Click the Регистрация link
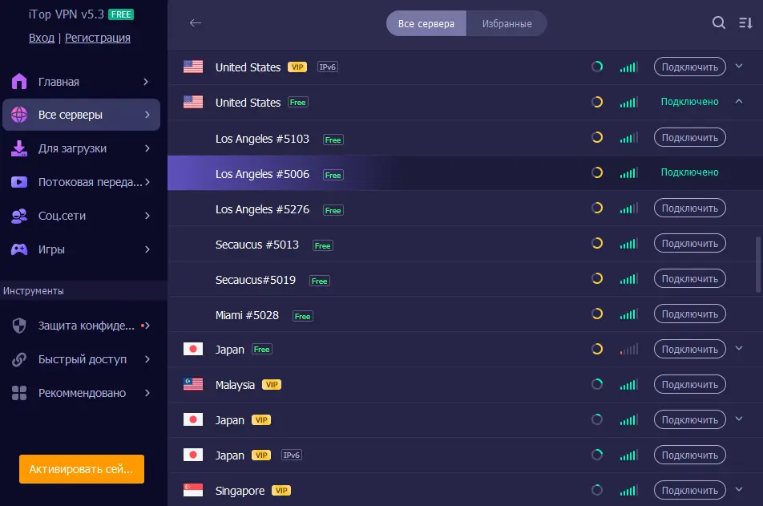The height and width of the screenshot is (506, 763). click(x=98, y=38)
